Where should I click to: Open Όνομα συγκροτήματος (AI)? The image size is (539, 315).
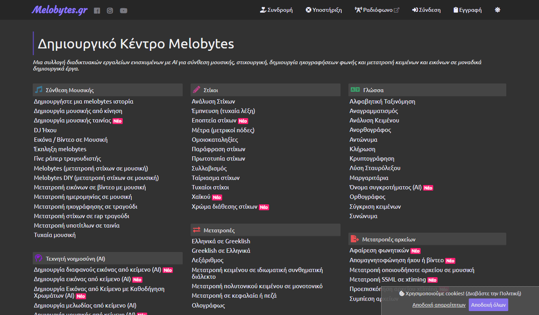click(386, 187)
